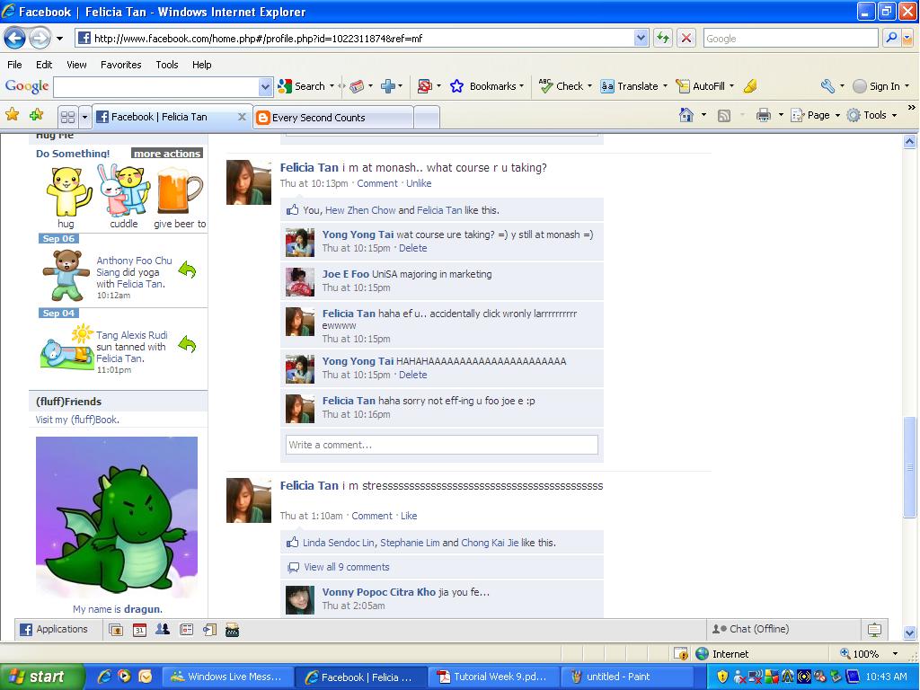Send a cuddle with the bunny icon

[124, 190]
